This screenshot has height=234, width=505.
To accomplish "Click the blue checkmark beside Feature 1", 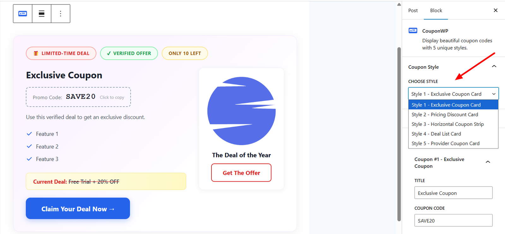I will (29, 134).
